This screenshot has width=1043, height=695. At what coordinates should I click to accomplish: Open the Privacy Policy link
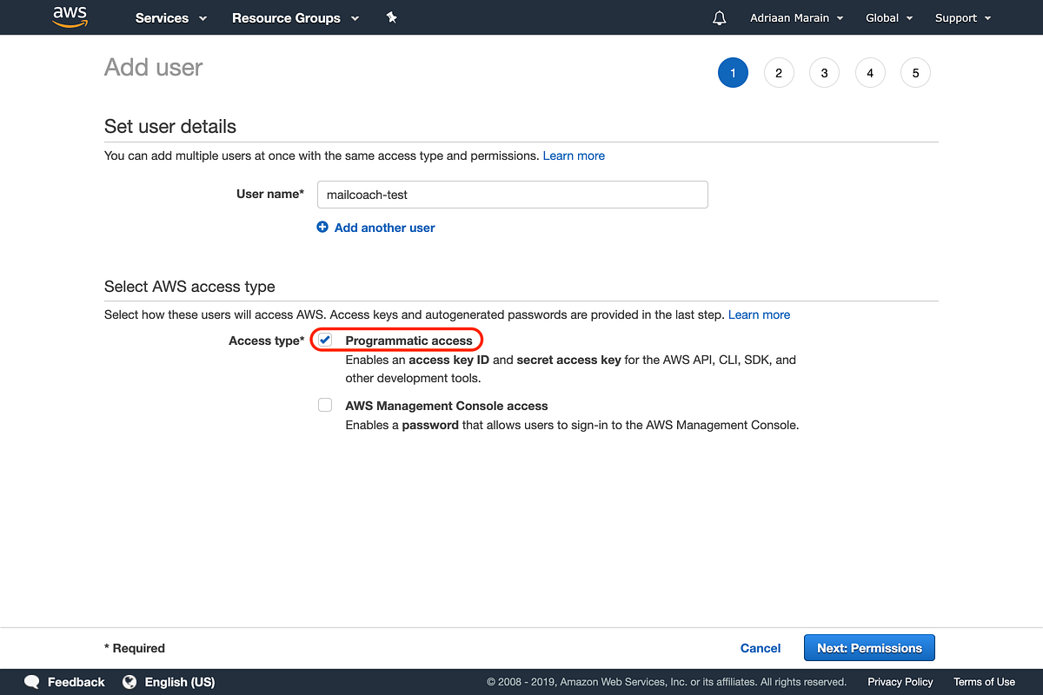point(900,682)
